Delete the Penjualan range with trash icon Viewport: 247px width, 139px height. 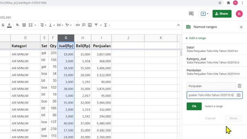[x=239, y=86]
